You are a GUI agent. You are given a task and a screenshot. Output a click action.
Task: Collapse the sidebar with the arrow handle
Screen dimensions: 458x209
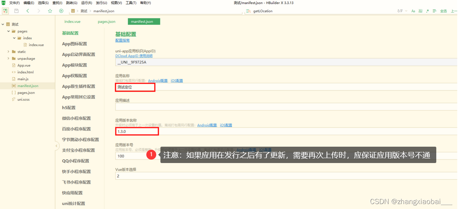pos(57,146)
